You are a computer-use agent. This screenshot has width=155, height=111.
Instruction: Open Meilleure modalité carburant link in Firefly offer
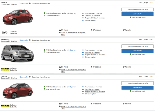(x=73, y=34)
